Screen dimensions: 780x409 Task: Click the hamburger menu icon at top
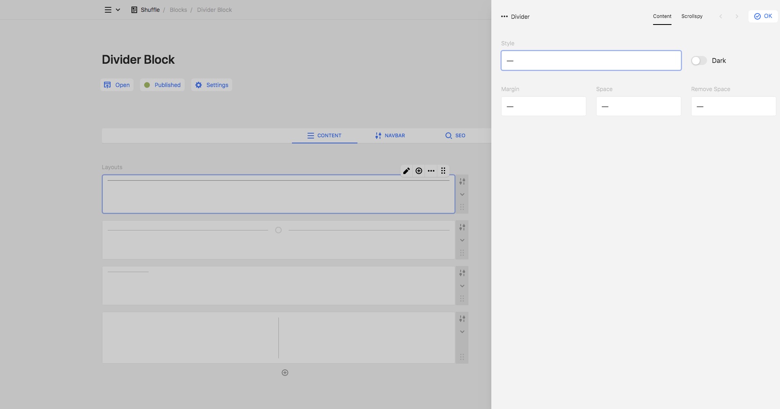[x=108, y=10]
